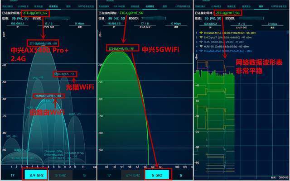Switch to the 图形 tab in left panel

point(68,6)
